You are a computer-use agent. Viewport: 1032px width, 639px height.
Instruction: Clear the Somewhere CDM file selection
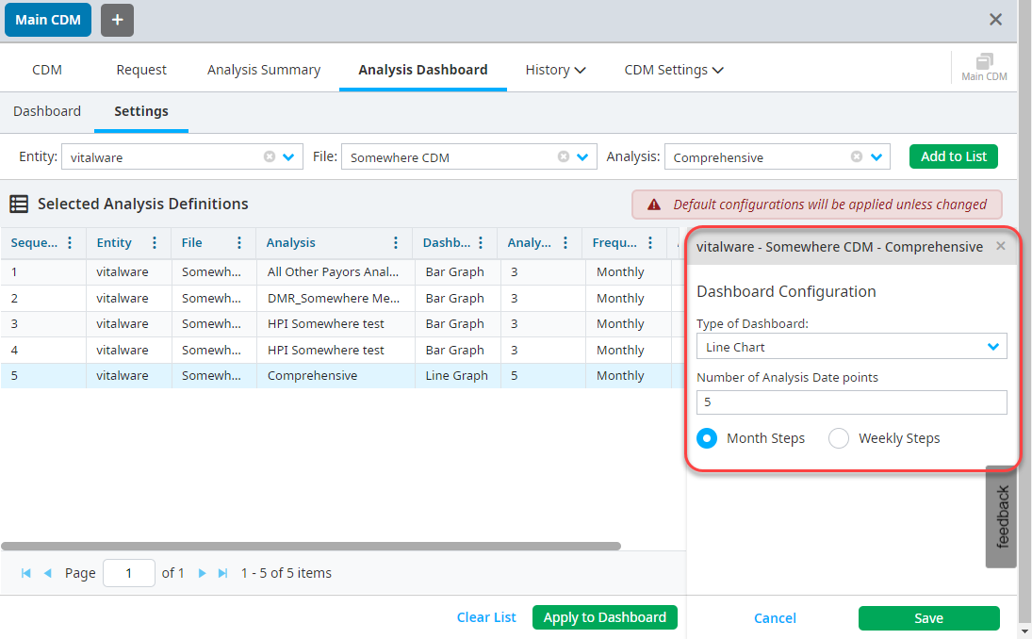tap(564, 157)
